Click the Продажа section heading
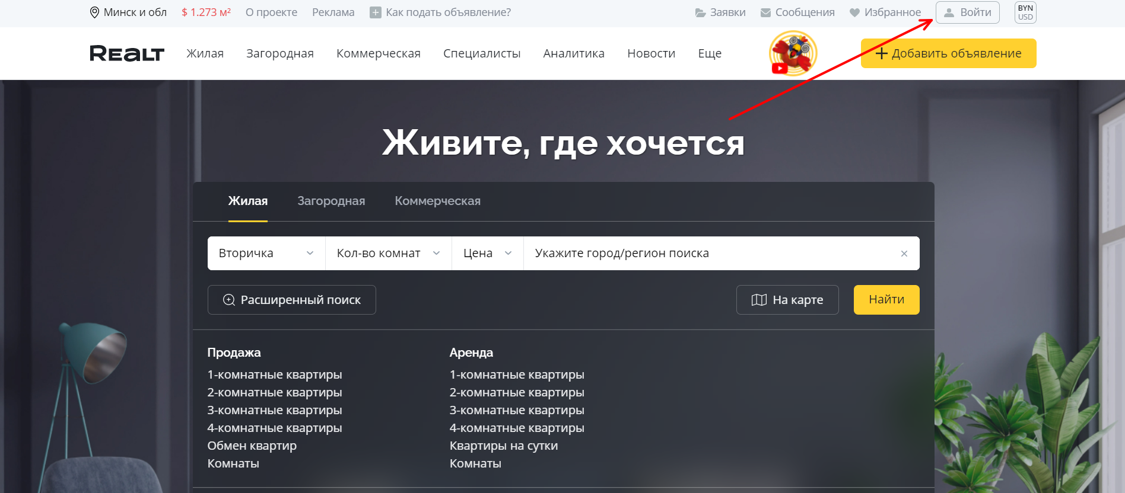The image size is (1125, 493). (234, 353)
